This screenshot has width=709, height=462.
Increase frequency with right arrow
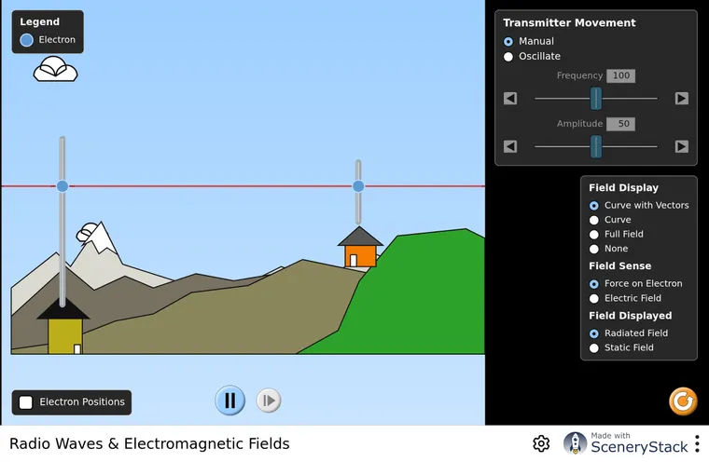click(x=681, y=99)
